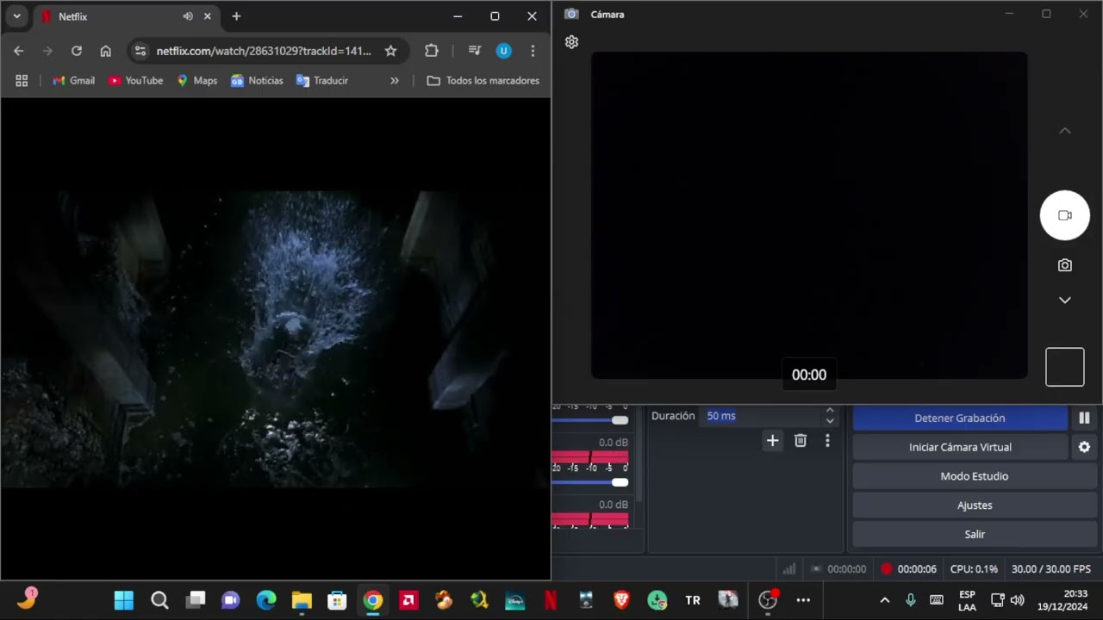This screenshot has width=1103, height=620.
Task: Increase the Duración value with up arrow
Action: [830, 411]
